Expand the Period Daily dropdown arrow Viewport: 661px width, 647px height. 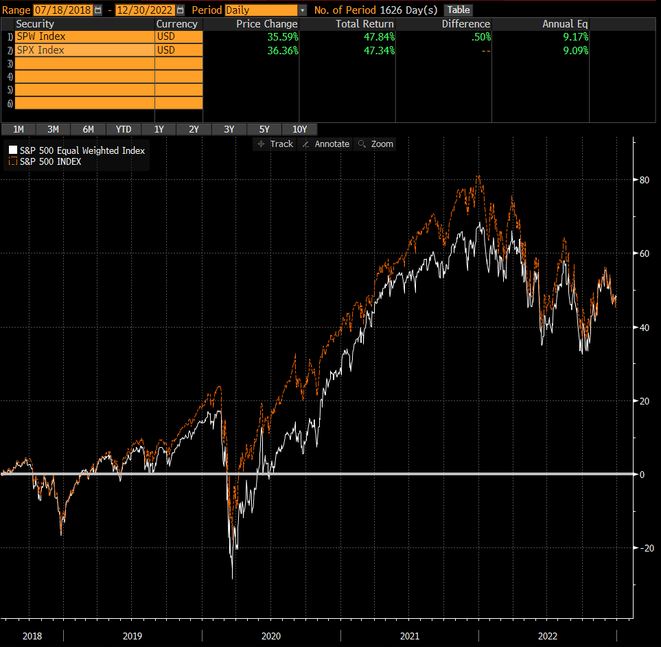tap(302, 10)
